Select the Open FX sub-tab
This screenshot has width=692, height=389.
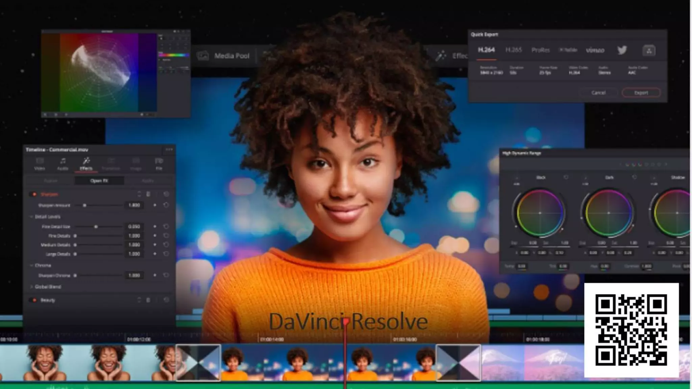tap(99, 181)
